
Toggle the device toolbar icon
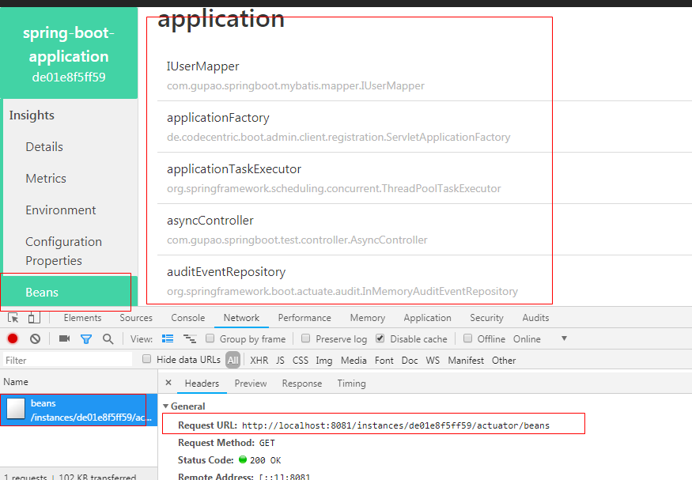coord(34,318)
